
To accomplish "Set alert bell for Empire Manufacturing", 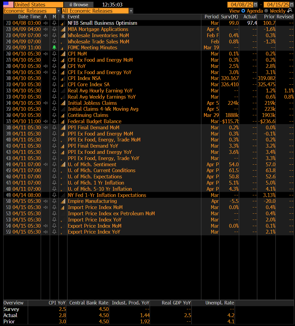I will (54, 201).
